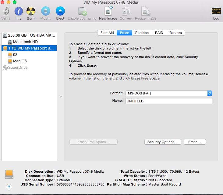Create a New Image from toolbar
This screenshot has height=195, width=223.
click(x=108, y=11)
